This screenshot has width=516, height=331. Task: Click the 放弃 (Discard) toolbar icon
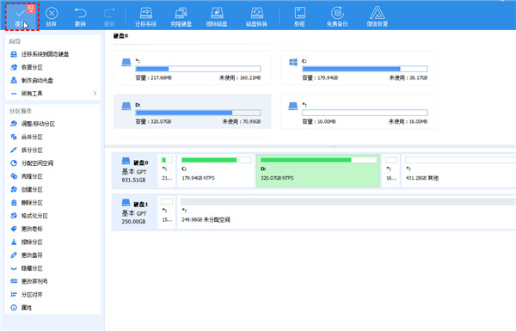[x=52, y=16]
